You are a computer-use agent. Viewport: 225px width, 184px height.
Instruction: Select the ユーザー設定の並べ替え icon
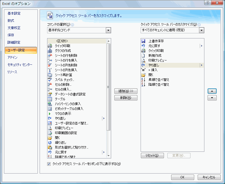click(x=50, y=123)
